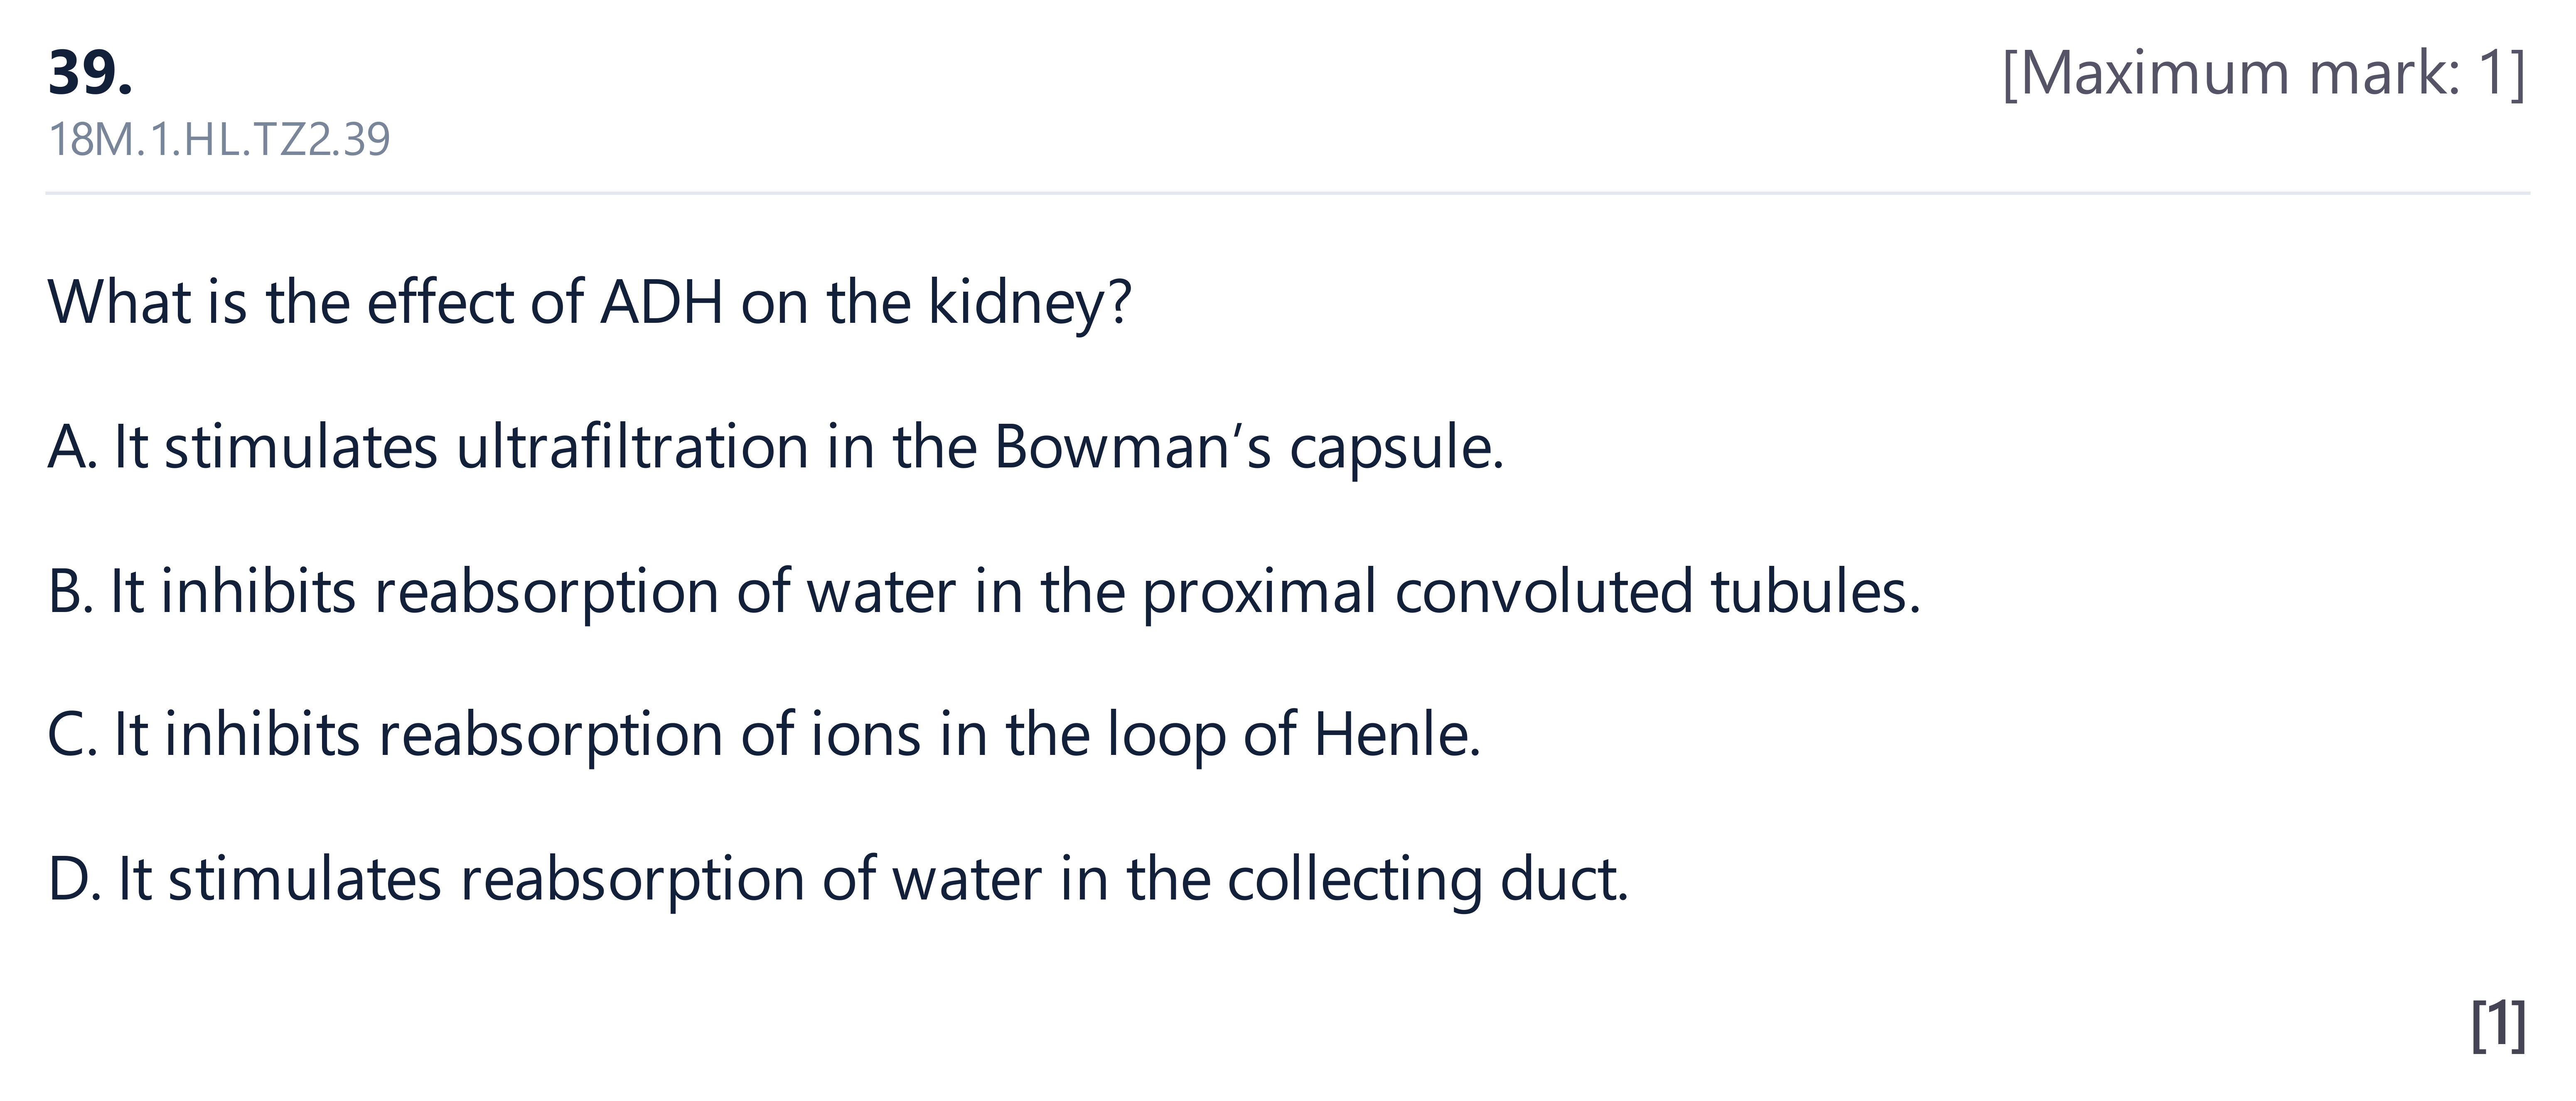Click the word tubules in option B
The width and height of the screenshot is (2576, 1101).
pos(1816,591)
